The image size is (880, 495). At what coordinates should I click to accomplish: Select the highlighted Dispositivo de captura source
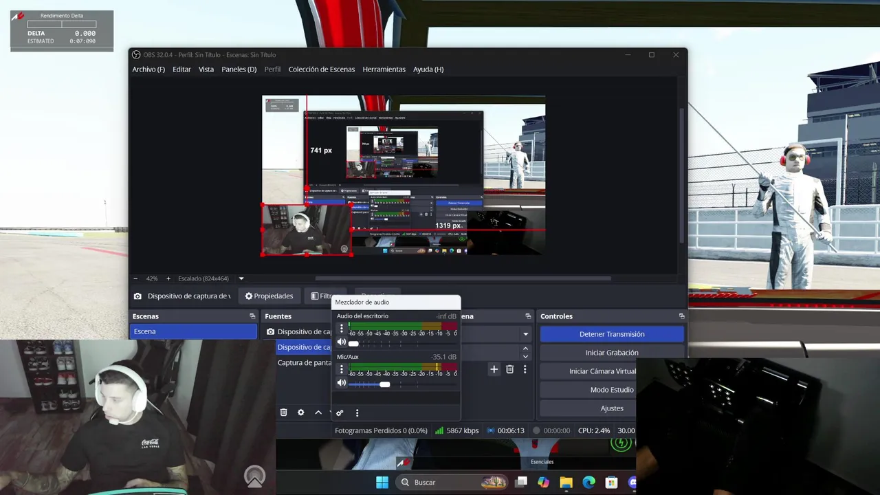304,347
